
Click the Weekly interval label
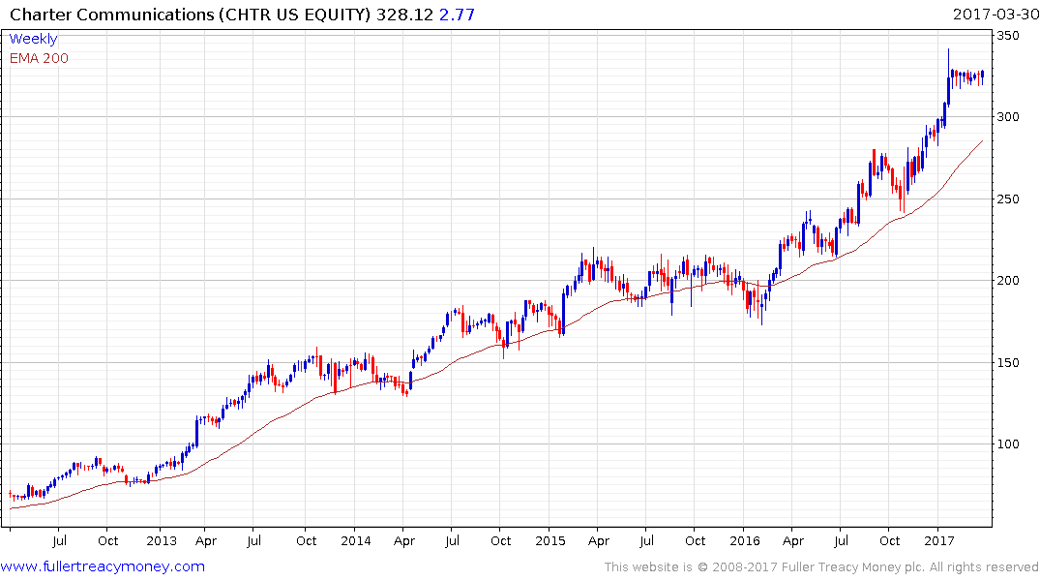pos(33,39)
